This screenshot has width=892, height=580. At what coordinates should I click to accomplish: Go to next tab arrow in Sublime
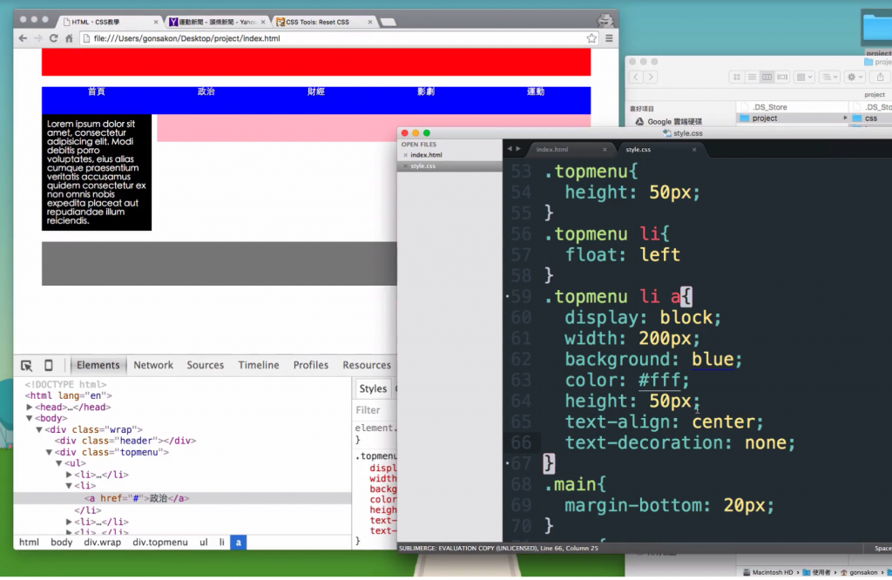(518, 149)
